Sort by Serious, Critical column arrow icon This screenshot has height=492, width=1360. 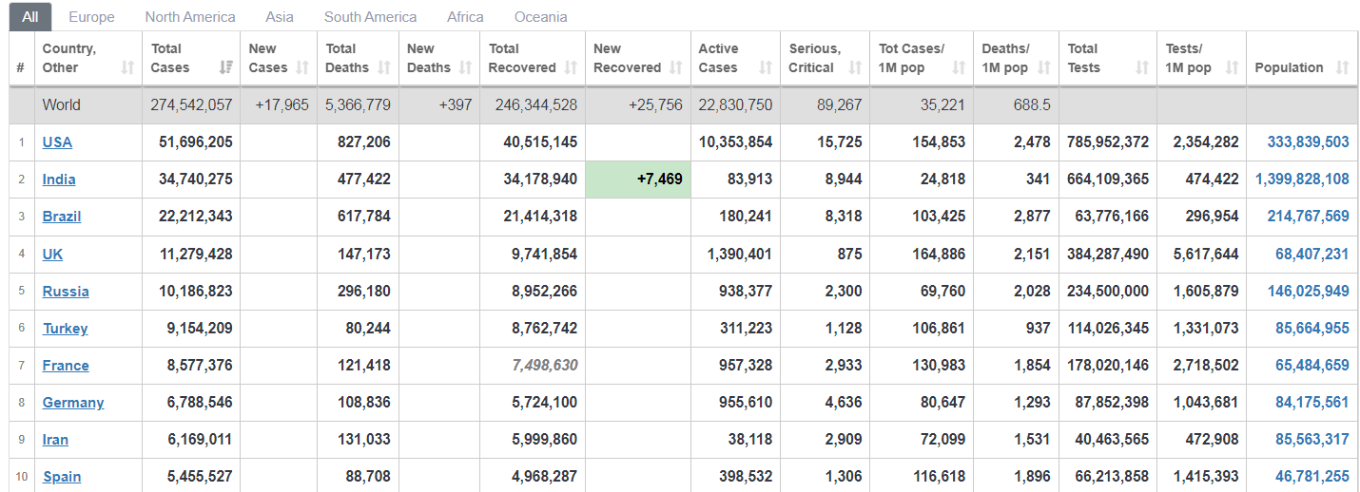pos(855,67)
